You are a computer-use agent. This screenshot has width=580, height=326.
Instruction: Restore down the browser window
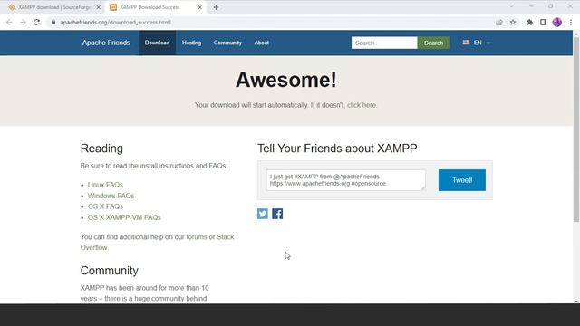pyautogui.click(x=550, y=6)
